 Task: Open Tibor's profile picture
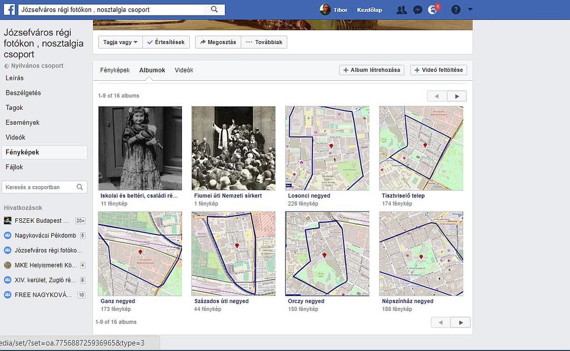click(x=325, y=9)
